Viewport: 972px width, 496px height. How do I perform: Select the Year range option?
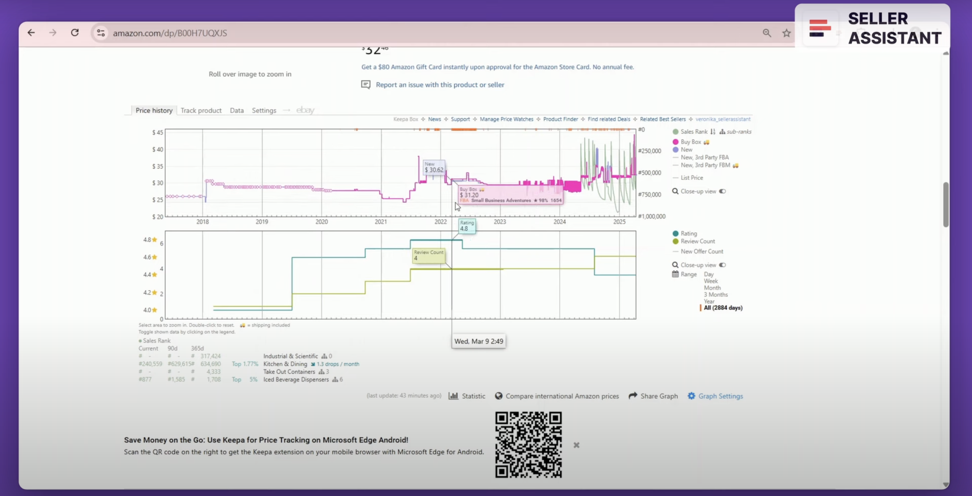(709, 301)
